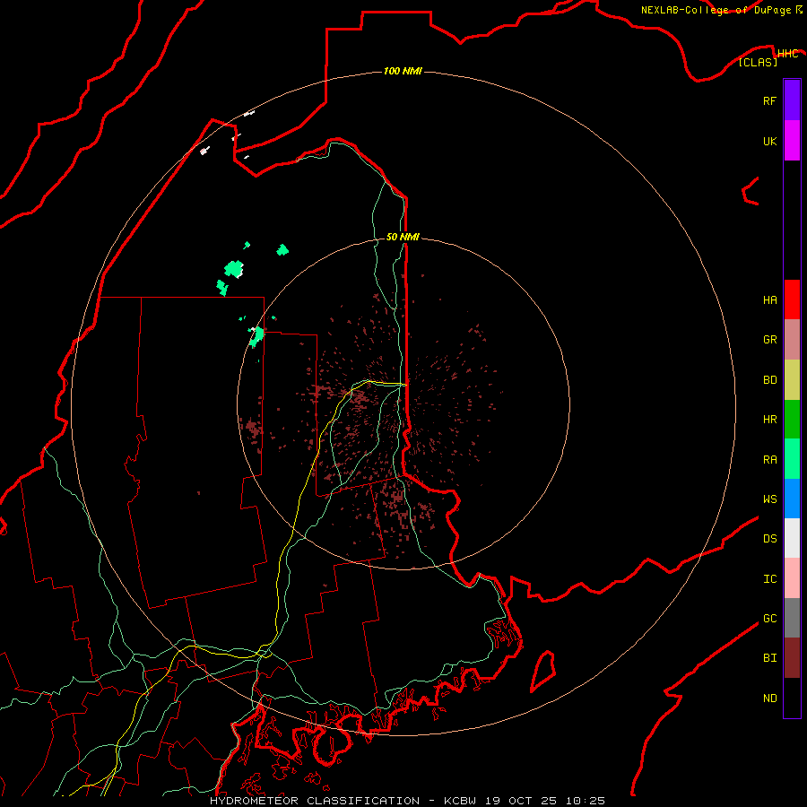Screen dimensions: 807x807
Task: Click the RA light green legend swatch
Action: click(792, 459)
